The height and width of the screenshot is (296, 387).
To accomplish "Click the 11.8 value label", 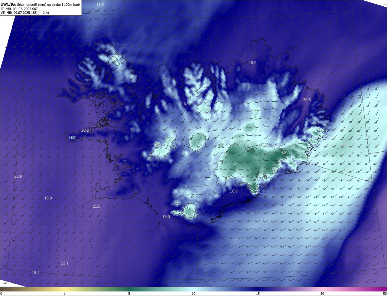I will 100,5.
